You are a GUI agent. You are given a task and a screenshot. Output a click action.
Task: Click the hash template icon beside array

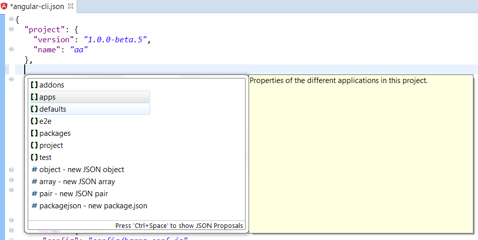pyautogui.click(x=34, y=182)
